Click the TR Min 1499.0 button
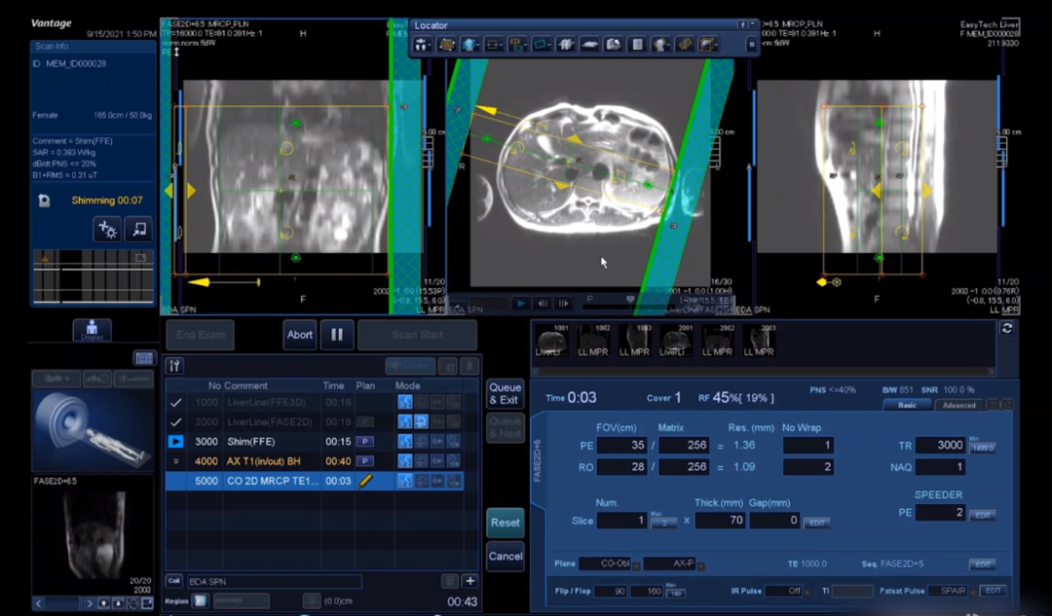Screen dimensions: 1052x616 click(x=982, y=447)
